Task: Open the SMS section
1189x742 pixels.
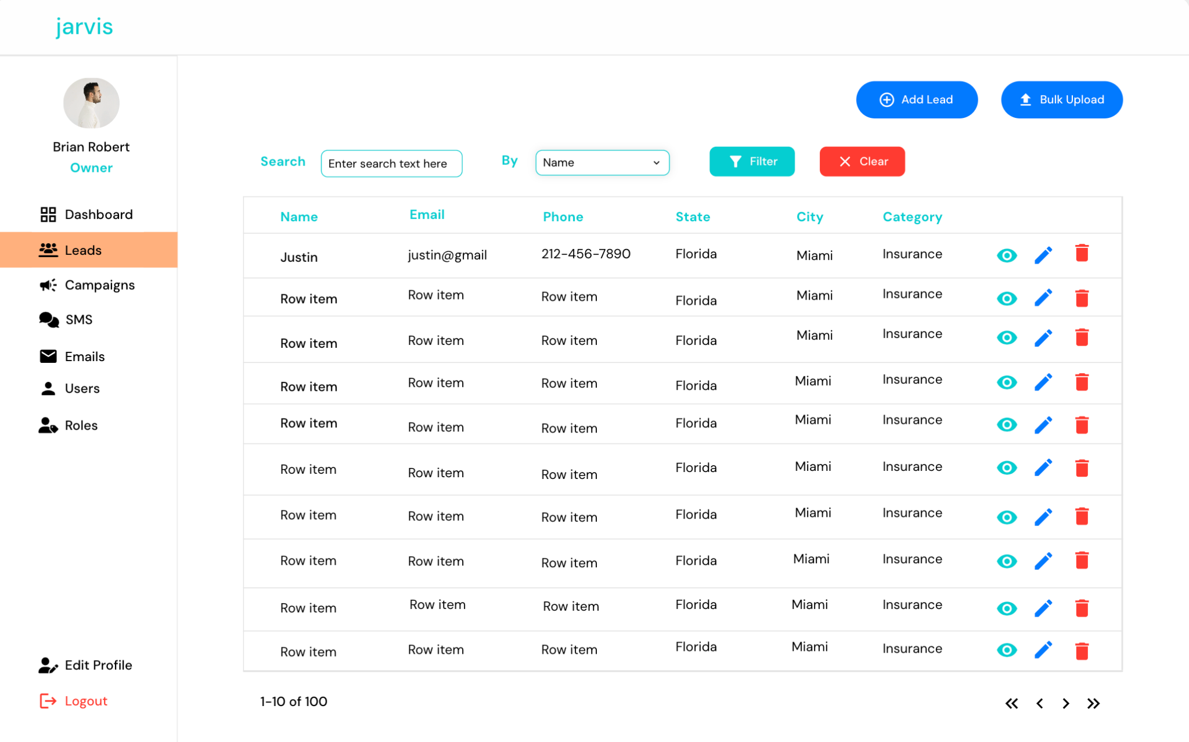Action: [x=67, y=319]
